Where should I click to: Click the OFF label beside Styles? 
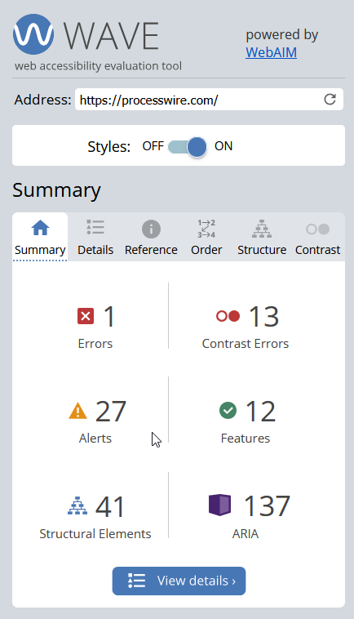[x=153, y=146]
